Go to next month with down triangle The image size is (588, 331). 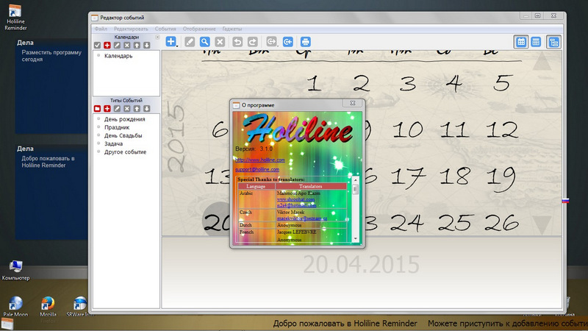pos(542,224)
